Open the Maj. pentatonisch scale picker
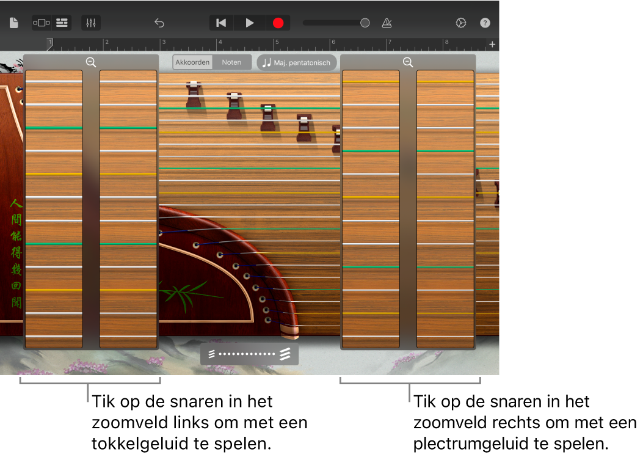Image resolution: width=643 pixels, height=460 pixels. pos(297,62)
